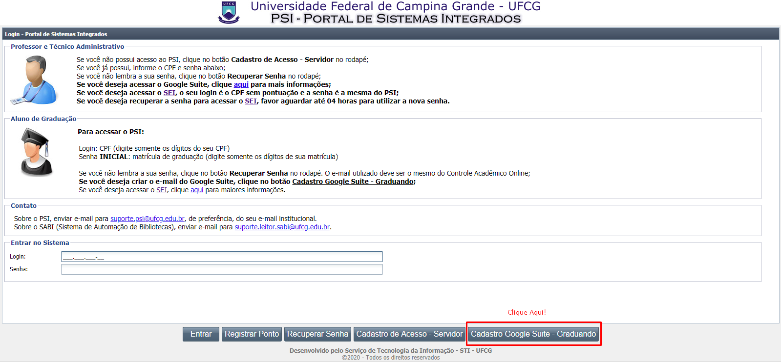Viewport: 781px width, 362px height.
Task: Click the 'Contato' section heading
Action: click(23, 205)
